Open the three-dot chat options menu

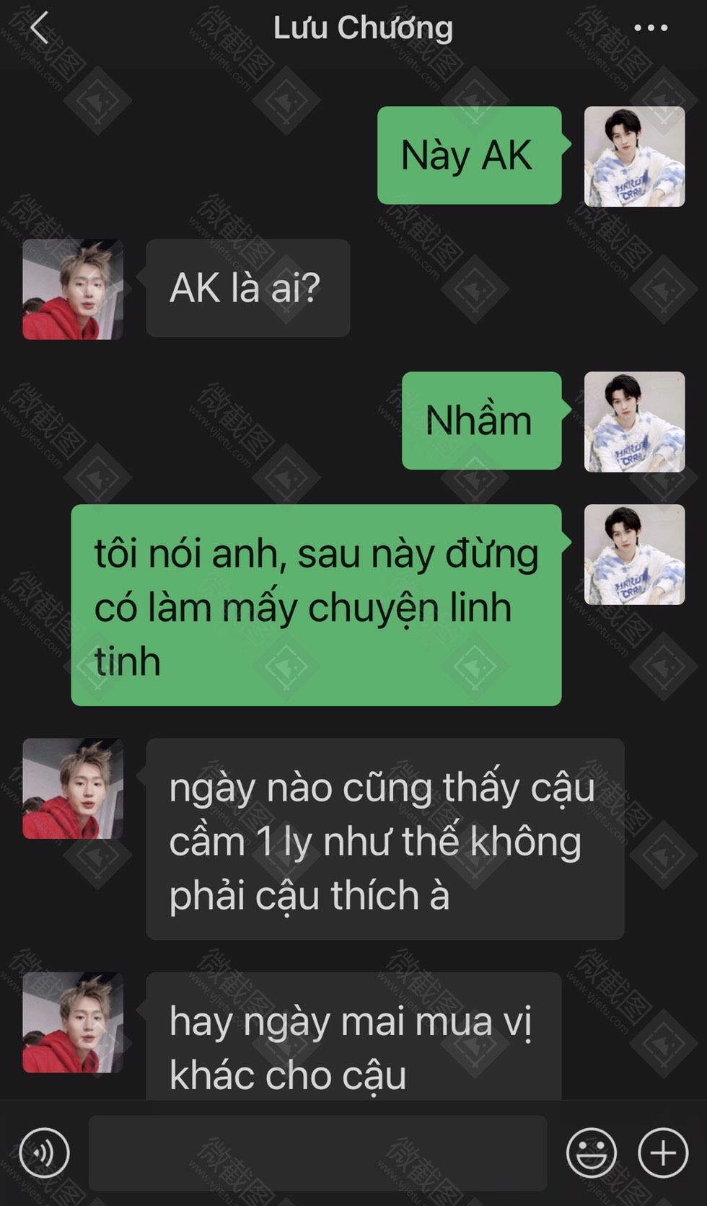(651, 28)
